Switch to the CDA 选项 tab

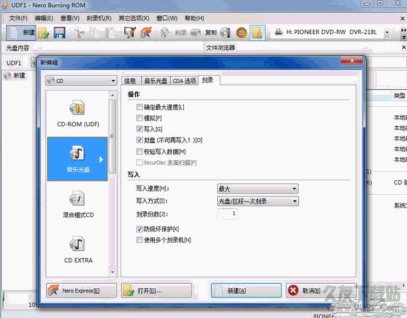pyautogui.click(x=184, y=81)
